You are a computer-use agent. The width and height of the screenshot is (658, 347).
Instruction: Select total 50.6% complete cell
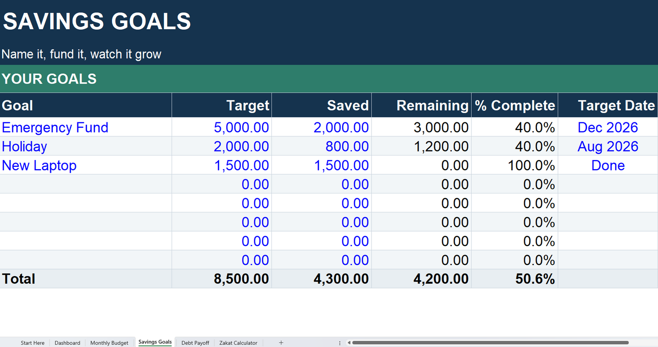[515, 279]
